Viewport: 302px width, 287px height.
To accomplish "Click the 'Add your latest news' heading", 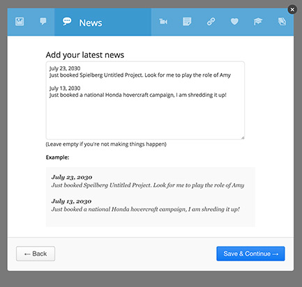I will coord(85,55).
